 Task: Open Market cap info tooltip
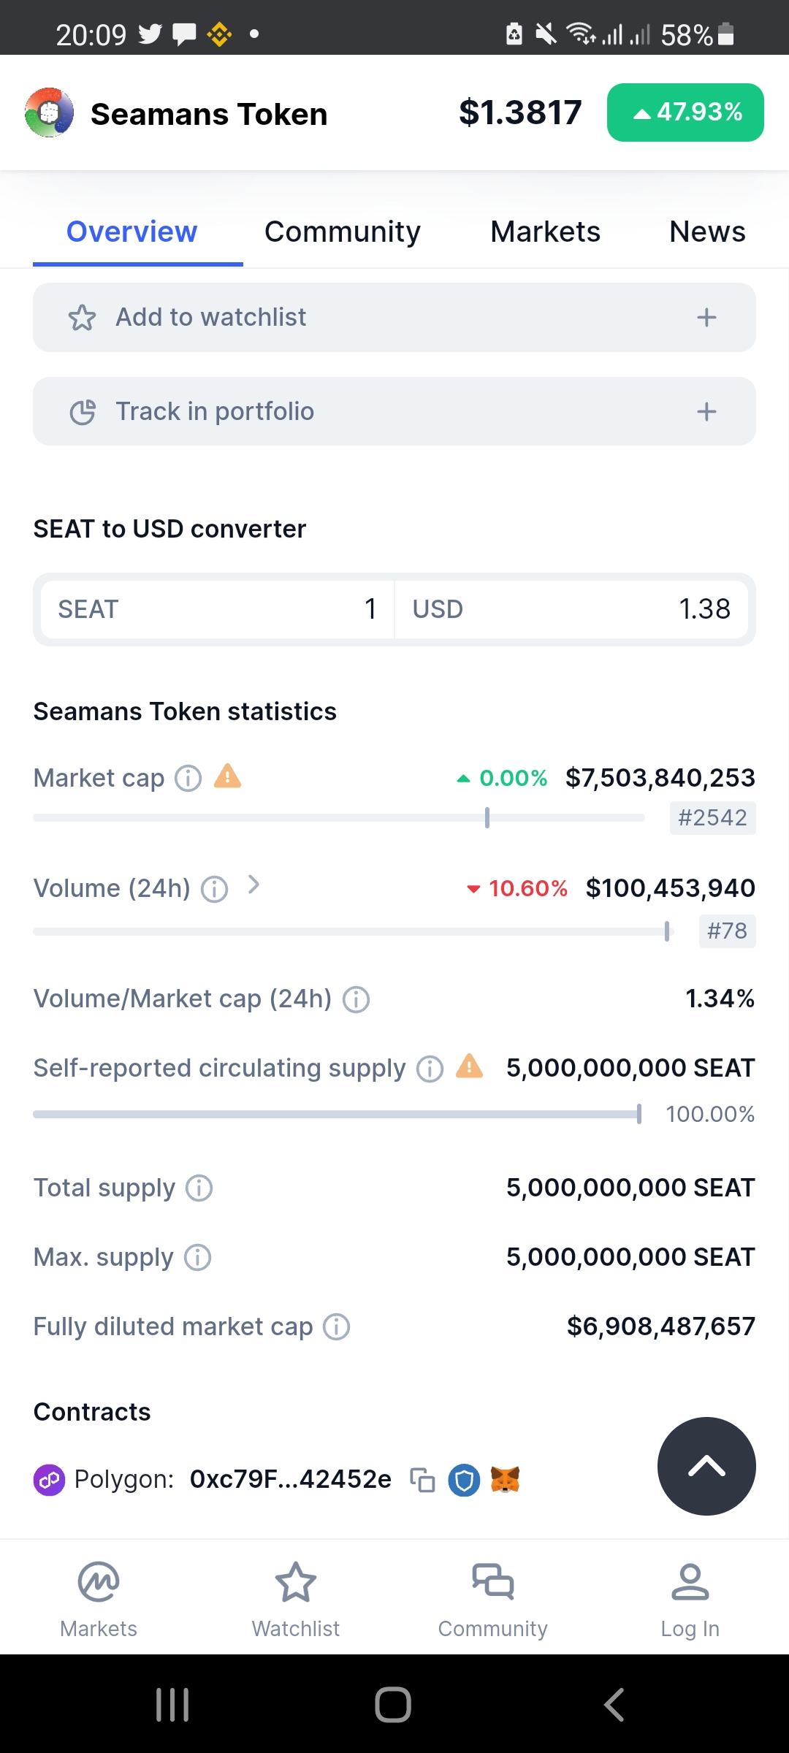[188, 778]
